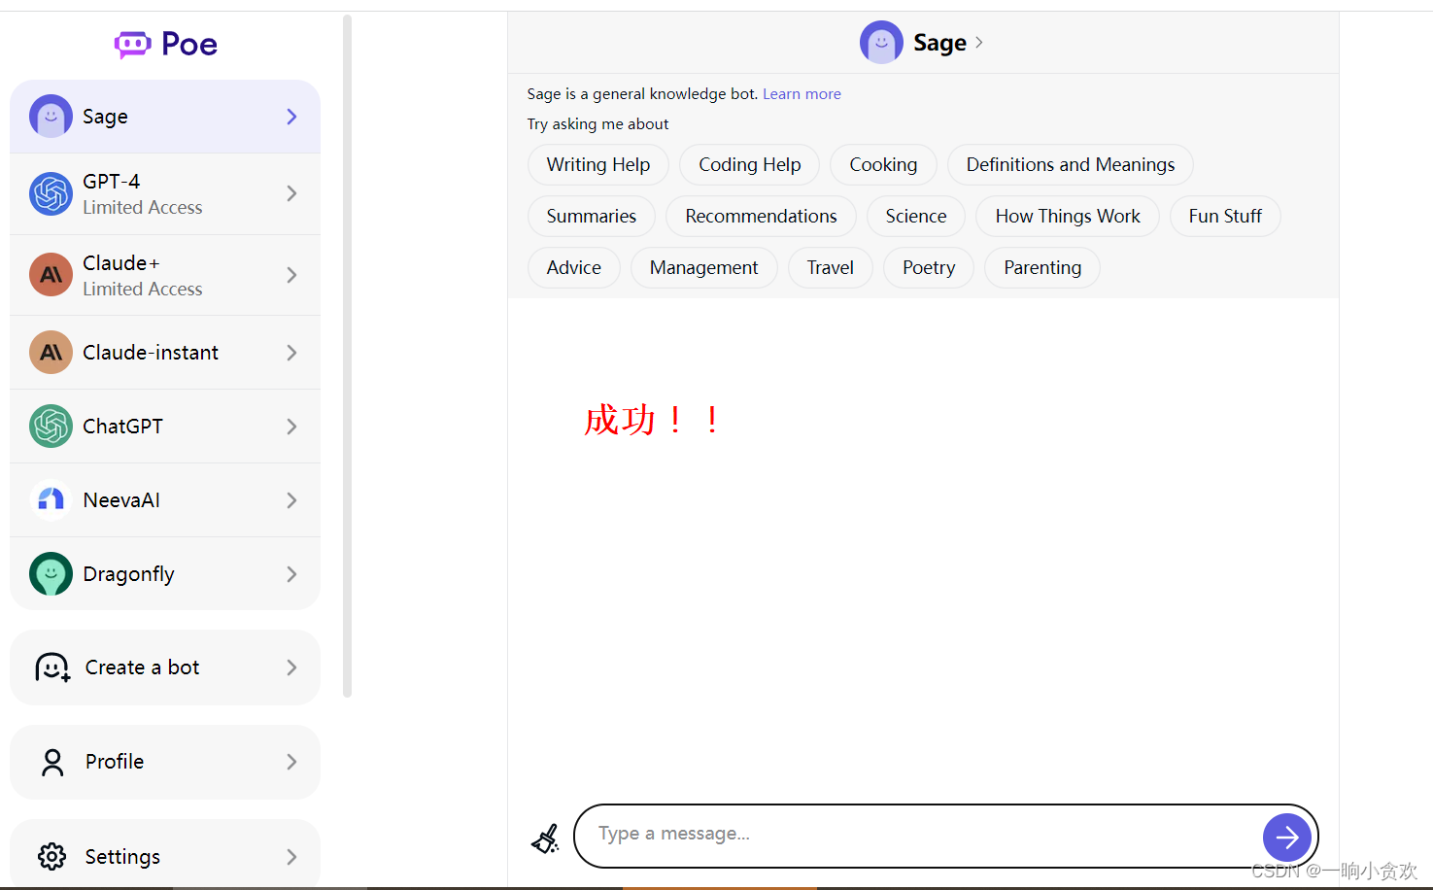Choose the Advice suggestion
Image resolution: width=1433 pixels, height=890 pixels.
574,268
